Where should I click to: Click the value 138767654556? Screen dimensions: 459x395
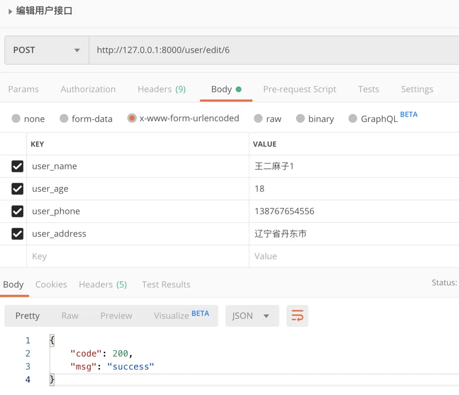[x=284, y=211]
